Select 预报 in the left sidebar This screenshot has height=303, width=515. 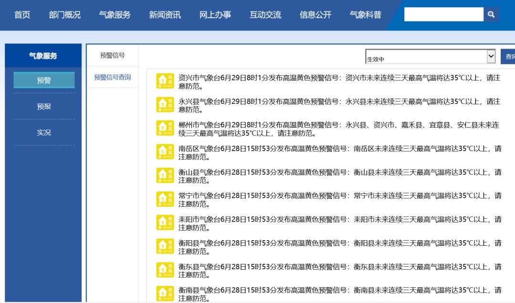44,106
